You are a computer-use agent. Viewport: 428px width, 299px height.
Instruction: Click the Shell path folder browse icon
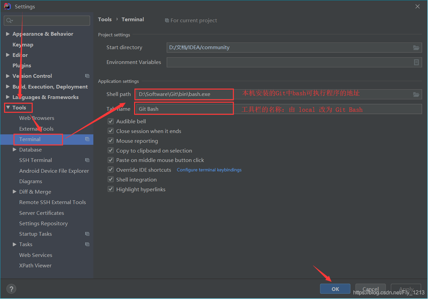(416, 94)
